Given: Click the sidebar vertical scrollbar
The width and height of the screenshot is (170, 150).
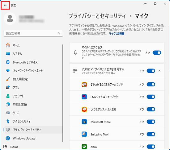Looking at the screenshot, I should tap(63, 93).
